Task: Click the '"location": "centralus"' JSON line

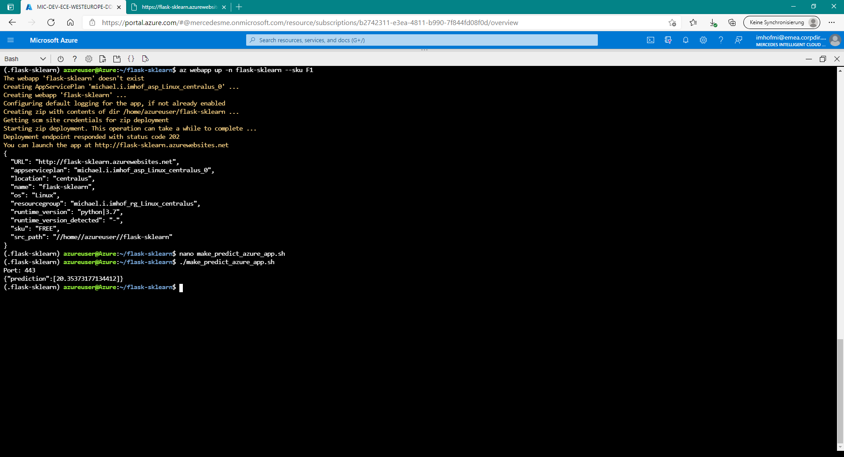Action: point(53,178)
